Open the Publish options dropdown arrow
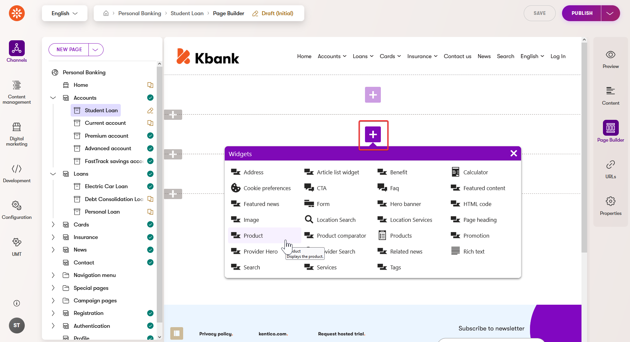Viewport: 630px width, 342px height. click(610, 13)
